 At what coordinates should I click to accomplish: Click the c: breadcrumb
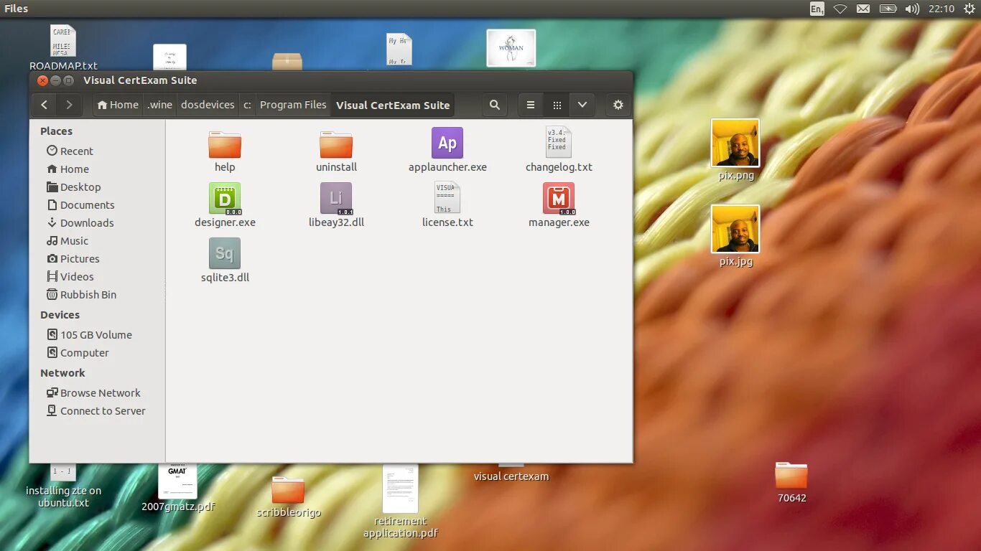click(247, 105)
